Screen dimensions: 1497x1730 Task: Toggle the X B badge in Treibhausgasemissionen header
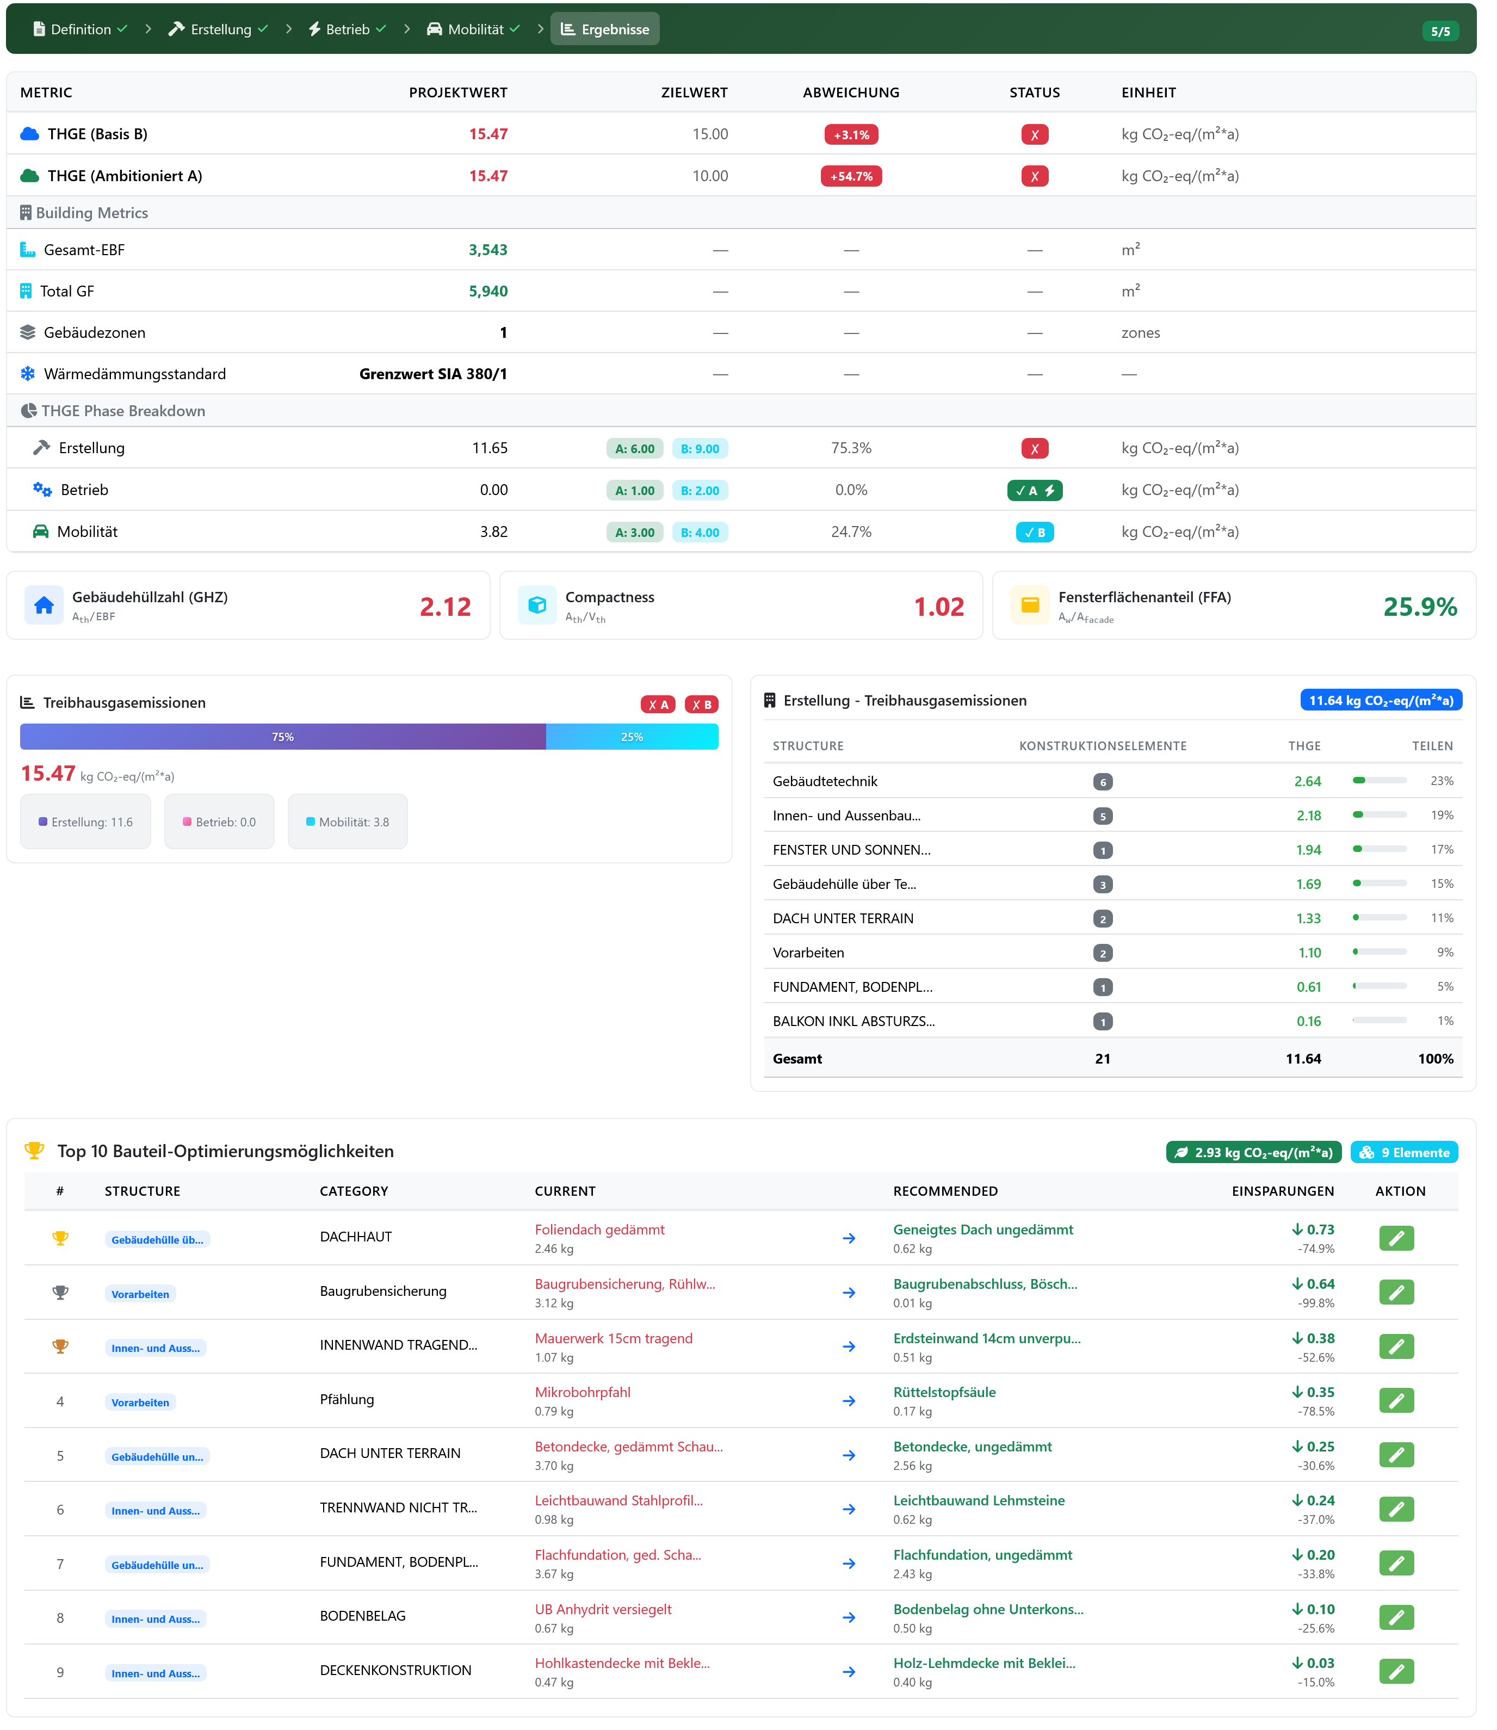coord(702,704)
